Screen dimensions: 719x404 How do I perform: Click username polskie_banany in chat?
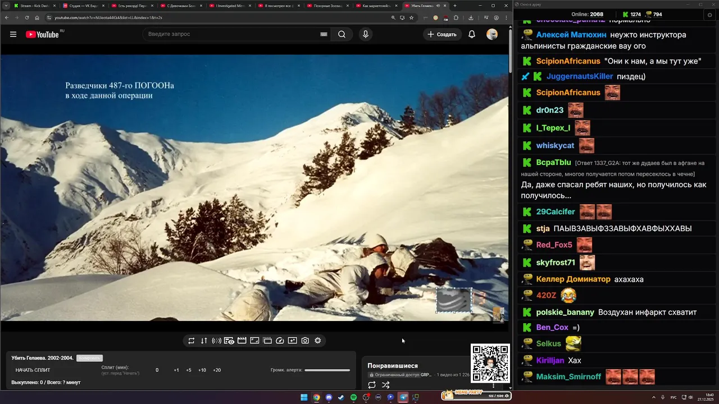(x=565, y=313)
